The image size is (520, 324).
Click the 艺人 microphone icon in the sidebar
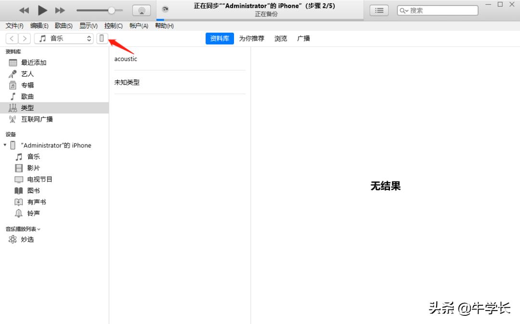point(13,73)
